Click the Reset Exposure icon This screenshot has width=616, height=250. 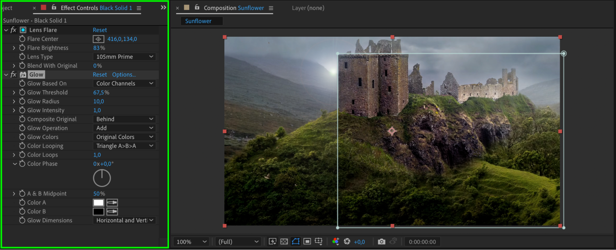pyautogui.click(x=347, y=242)
